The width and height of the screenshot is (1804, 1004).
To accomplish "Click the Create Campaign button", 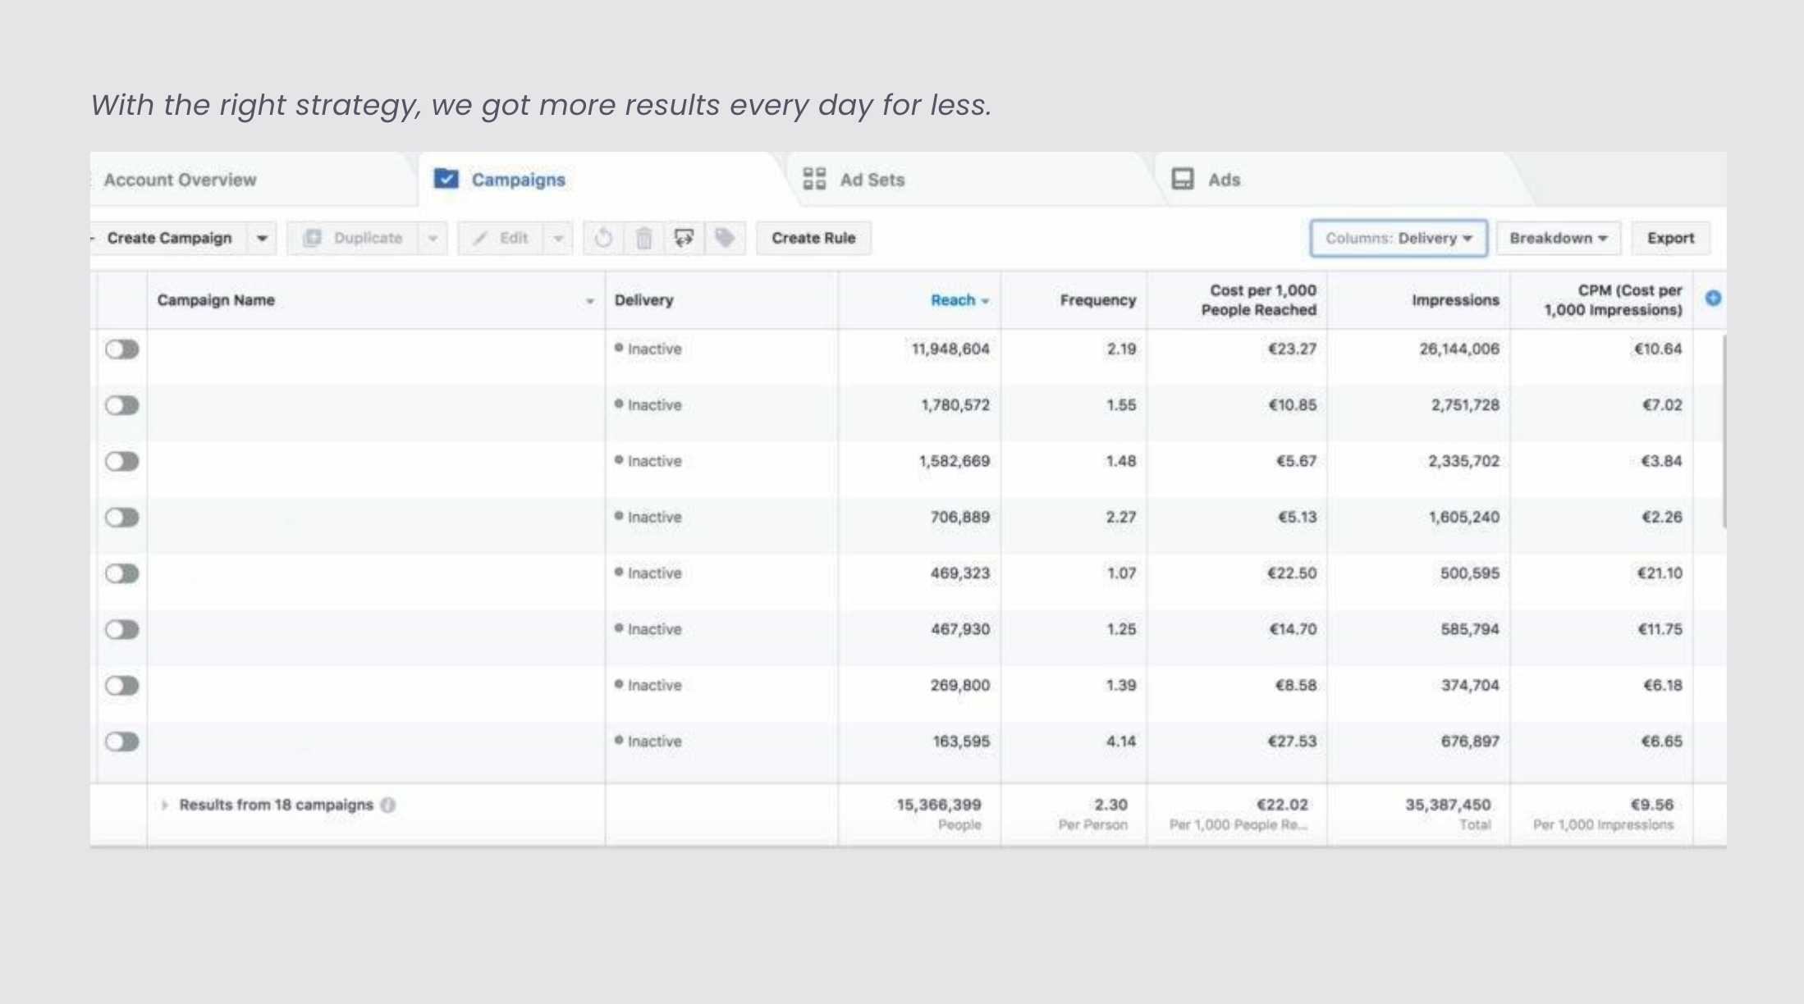I will point(169,238).
